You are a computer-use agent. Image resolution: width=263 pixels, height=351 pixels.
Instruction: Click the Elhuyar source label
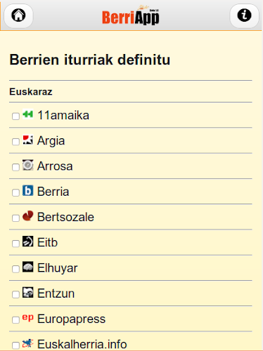(57, 268)
